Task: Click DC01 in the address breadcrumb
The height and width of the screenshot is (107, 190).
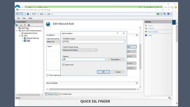Action: pyautogui.click(x=34, y=14)
